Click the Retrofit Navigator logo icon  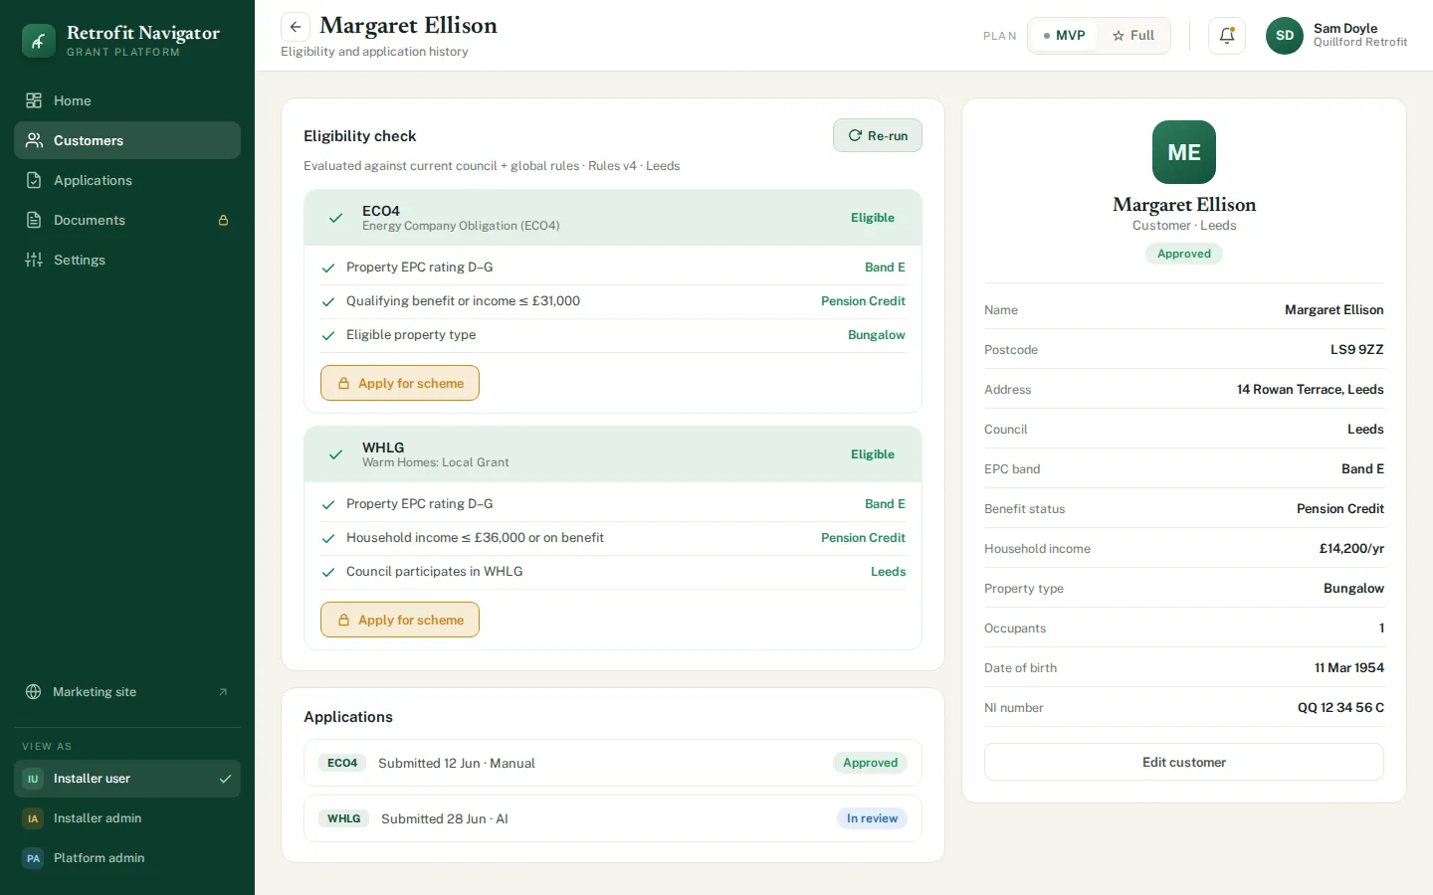point(39,41)
